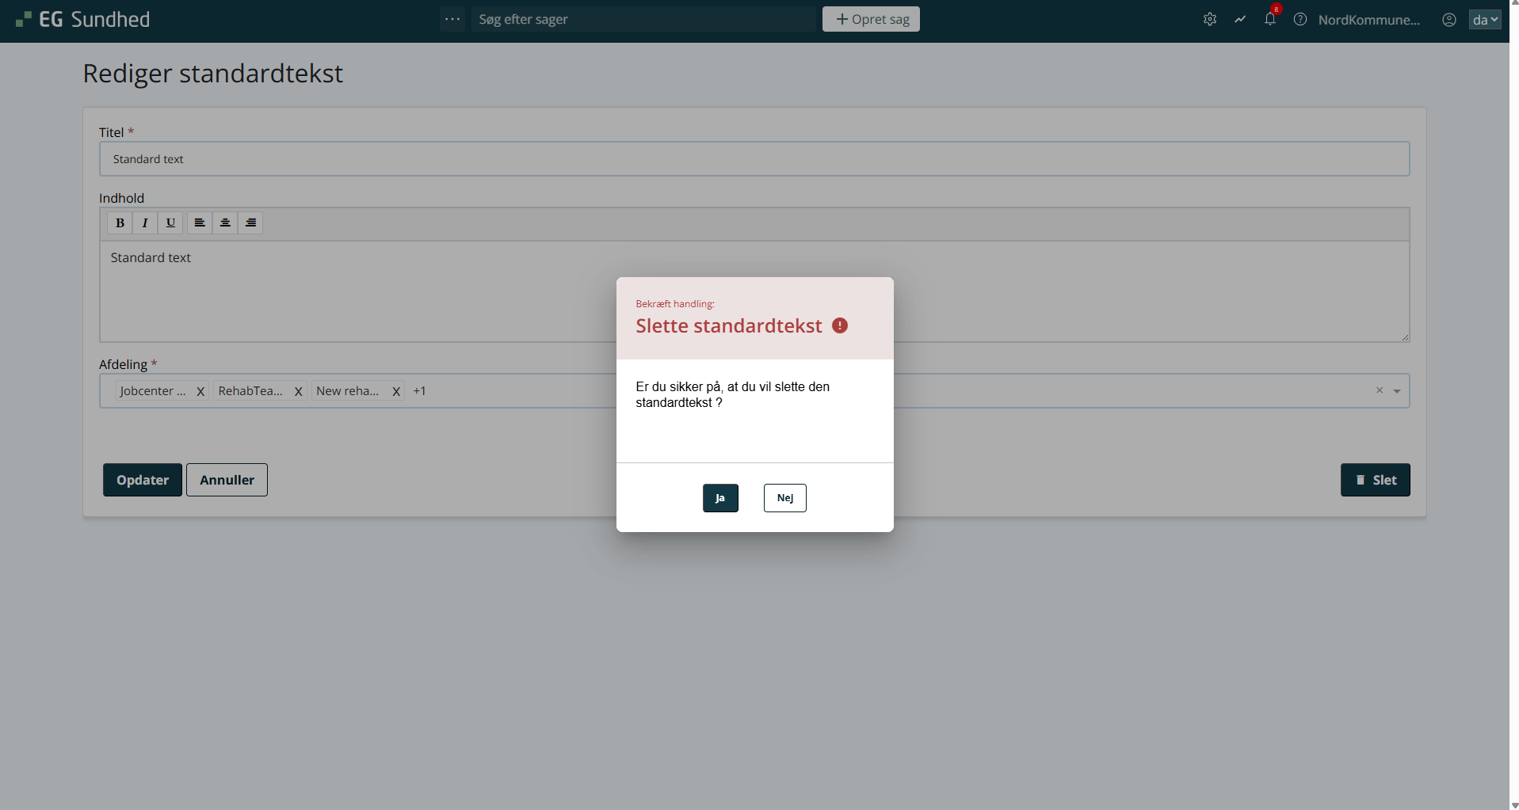Toggle Italic formatting in Indhold editor
The height and width of the screenshot is (810, 1519).
pyautogui.click(x=145, y=223)
